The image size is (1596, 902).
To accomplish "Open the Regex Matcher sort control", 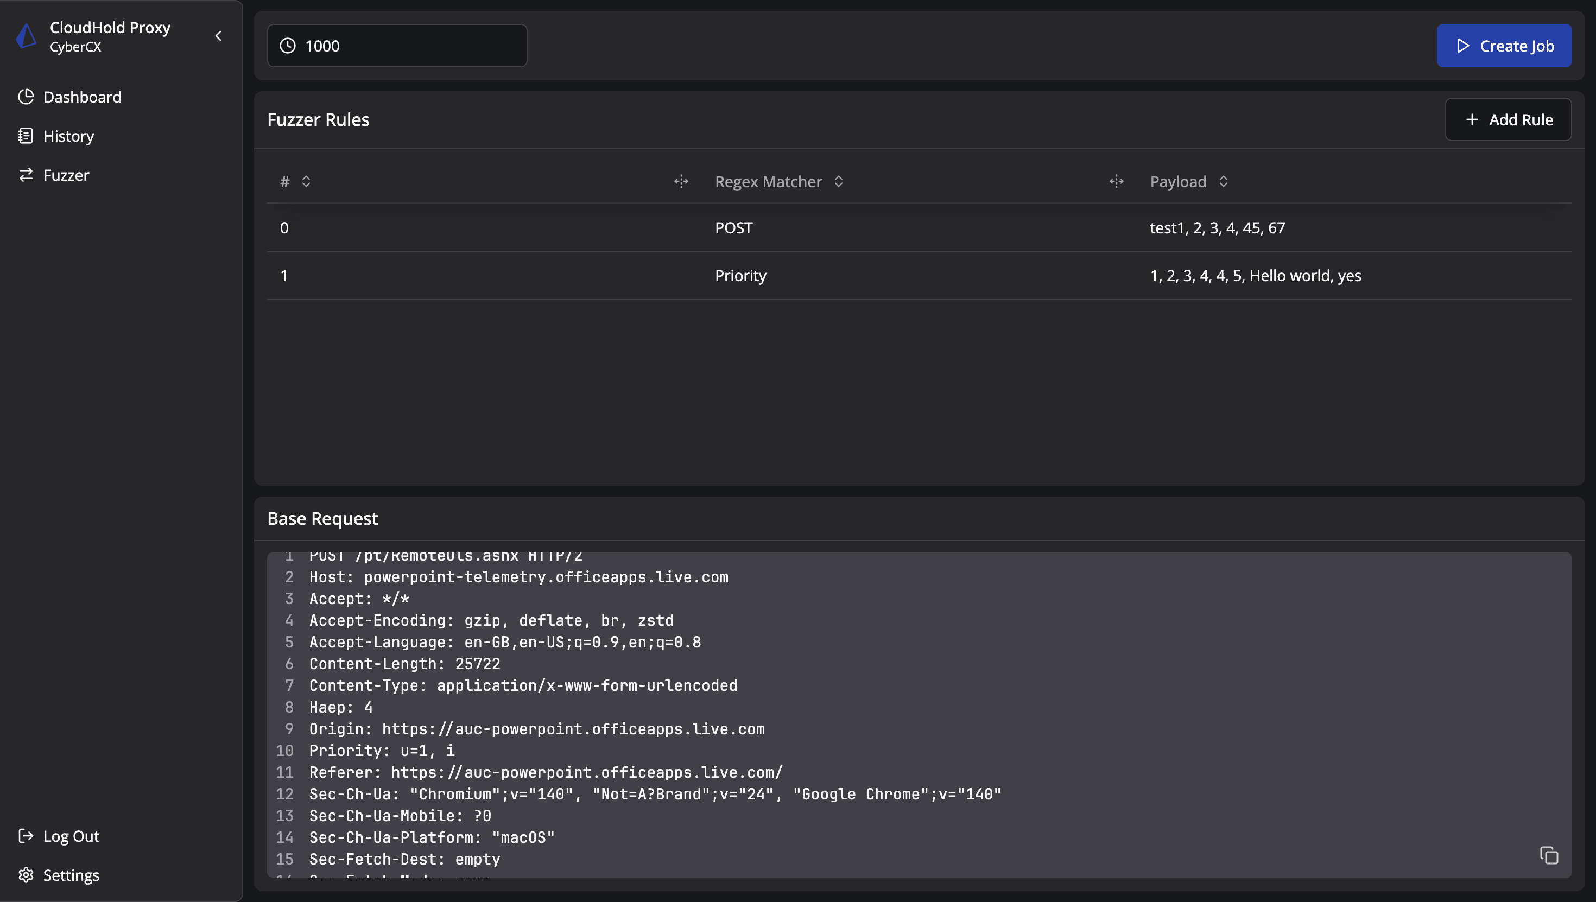I will [x=839, y=181].
